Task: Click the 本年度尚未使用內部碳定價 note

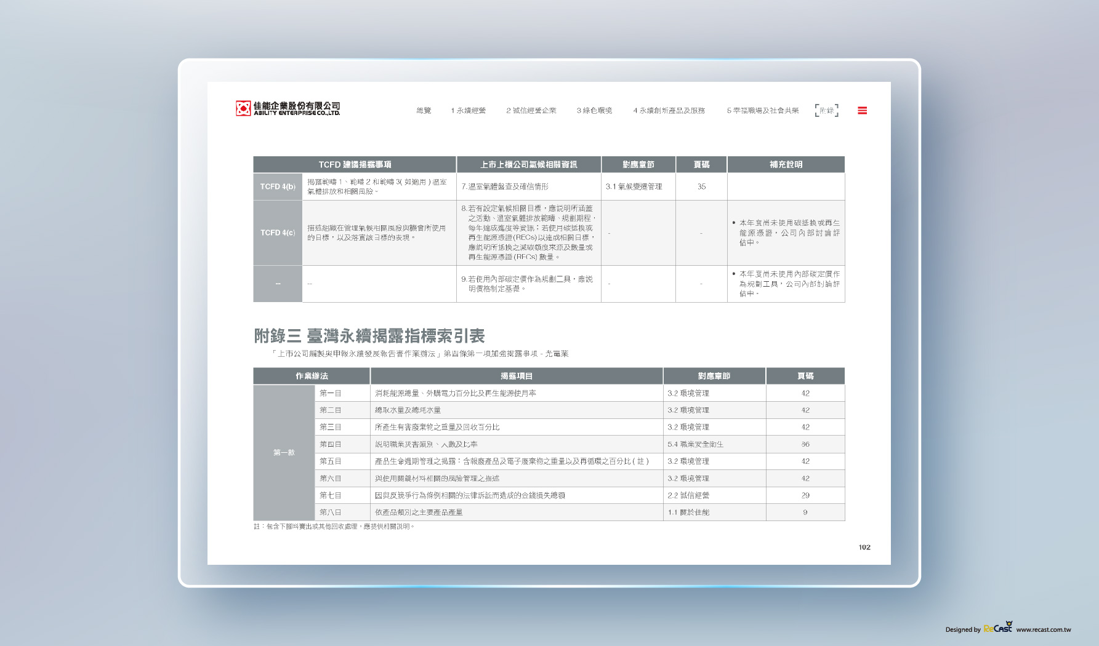Action: tap(786, 284)
